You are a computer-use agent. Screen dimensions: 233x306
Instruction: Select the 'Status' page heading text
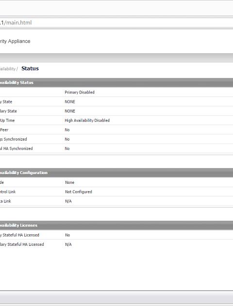[30, 68]
